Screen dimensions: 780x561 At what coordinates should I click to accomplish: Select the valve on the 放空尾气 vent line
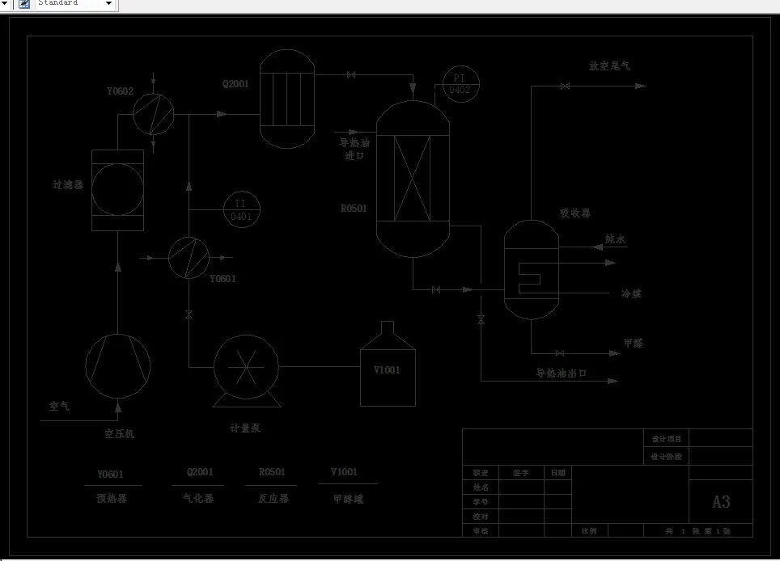pyautogui.click(x=565, y=86)
